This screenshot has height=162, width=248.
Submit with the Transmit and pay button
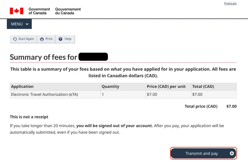202,153
